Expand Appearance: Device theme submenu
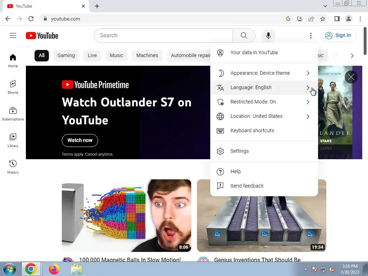Viewport: 368px width, 276px height. click(264, 73)
